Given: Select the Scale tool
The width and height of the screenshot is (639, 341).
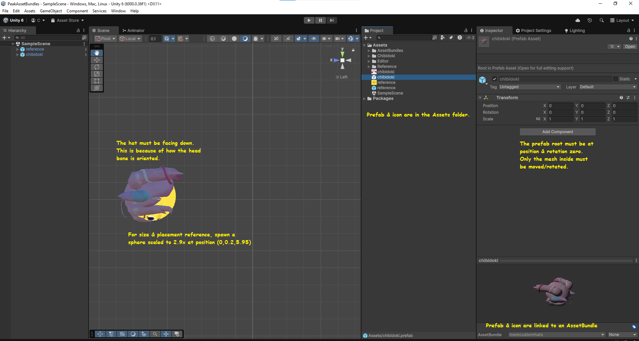Looking at the screenshot, I should pos(97,74).
